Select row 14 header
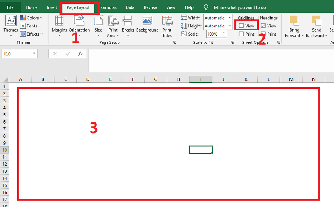The image size is (334, 207). (4, 178)
